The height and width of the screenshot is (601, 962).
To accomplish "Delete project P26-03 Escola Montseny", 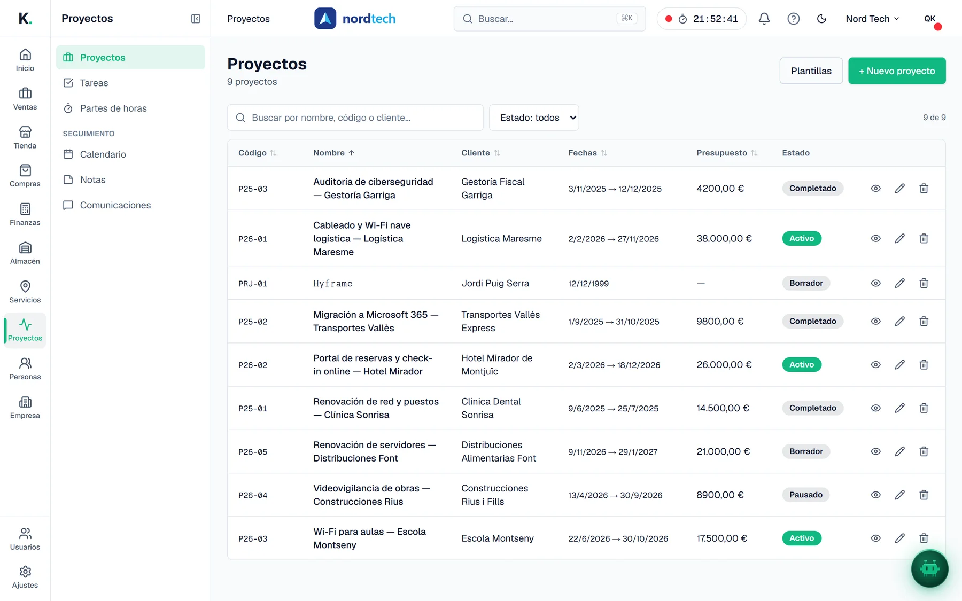I will pyautogui.click(x=924, y=538).
